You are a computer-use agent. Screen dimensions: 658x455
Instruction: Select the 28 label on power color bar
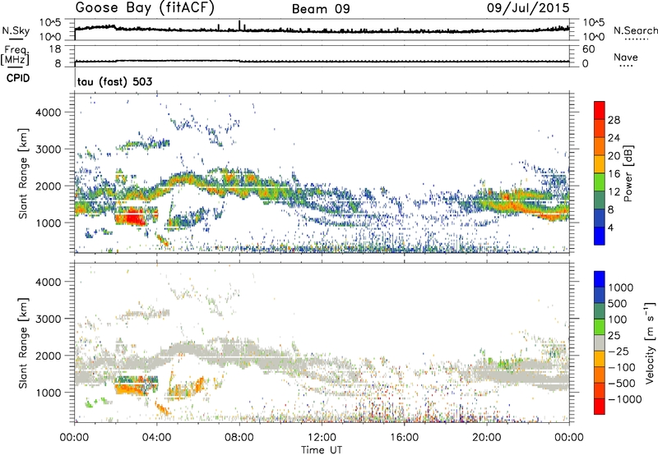(614, 120)
